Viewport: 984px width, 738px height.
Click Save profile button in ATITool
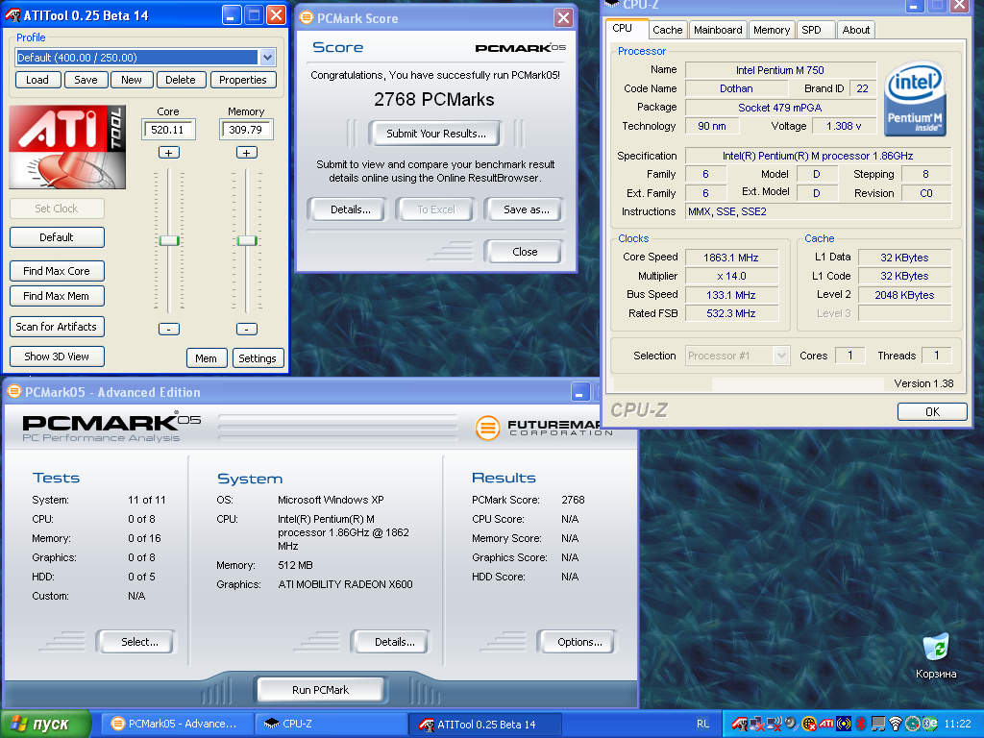(x=86, y=80)
